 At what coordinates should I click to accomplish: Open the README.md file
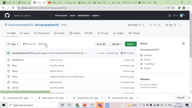(18, 60)
